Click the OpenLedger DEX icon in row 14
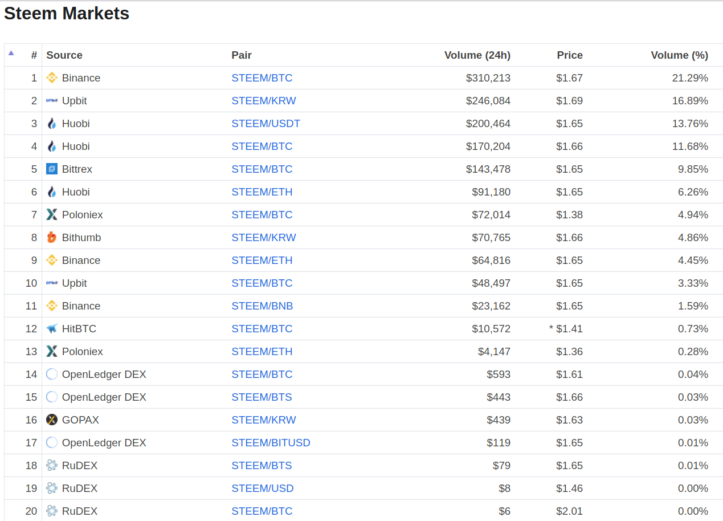This screenshot has width=723, height=521. pyautogui.click(x=52, y=375)
